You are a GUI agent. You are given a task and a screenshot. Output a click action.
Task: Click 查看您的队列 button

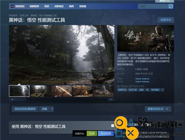[x=158, y=109]
